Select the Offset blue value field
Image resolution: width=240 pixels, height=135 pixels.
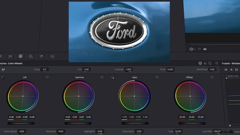tap(201, 117)
